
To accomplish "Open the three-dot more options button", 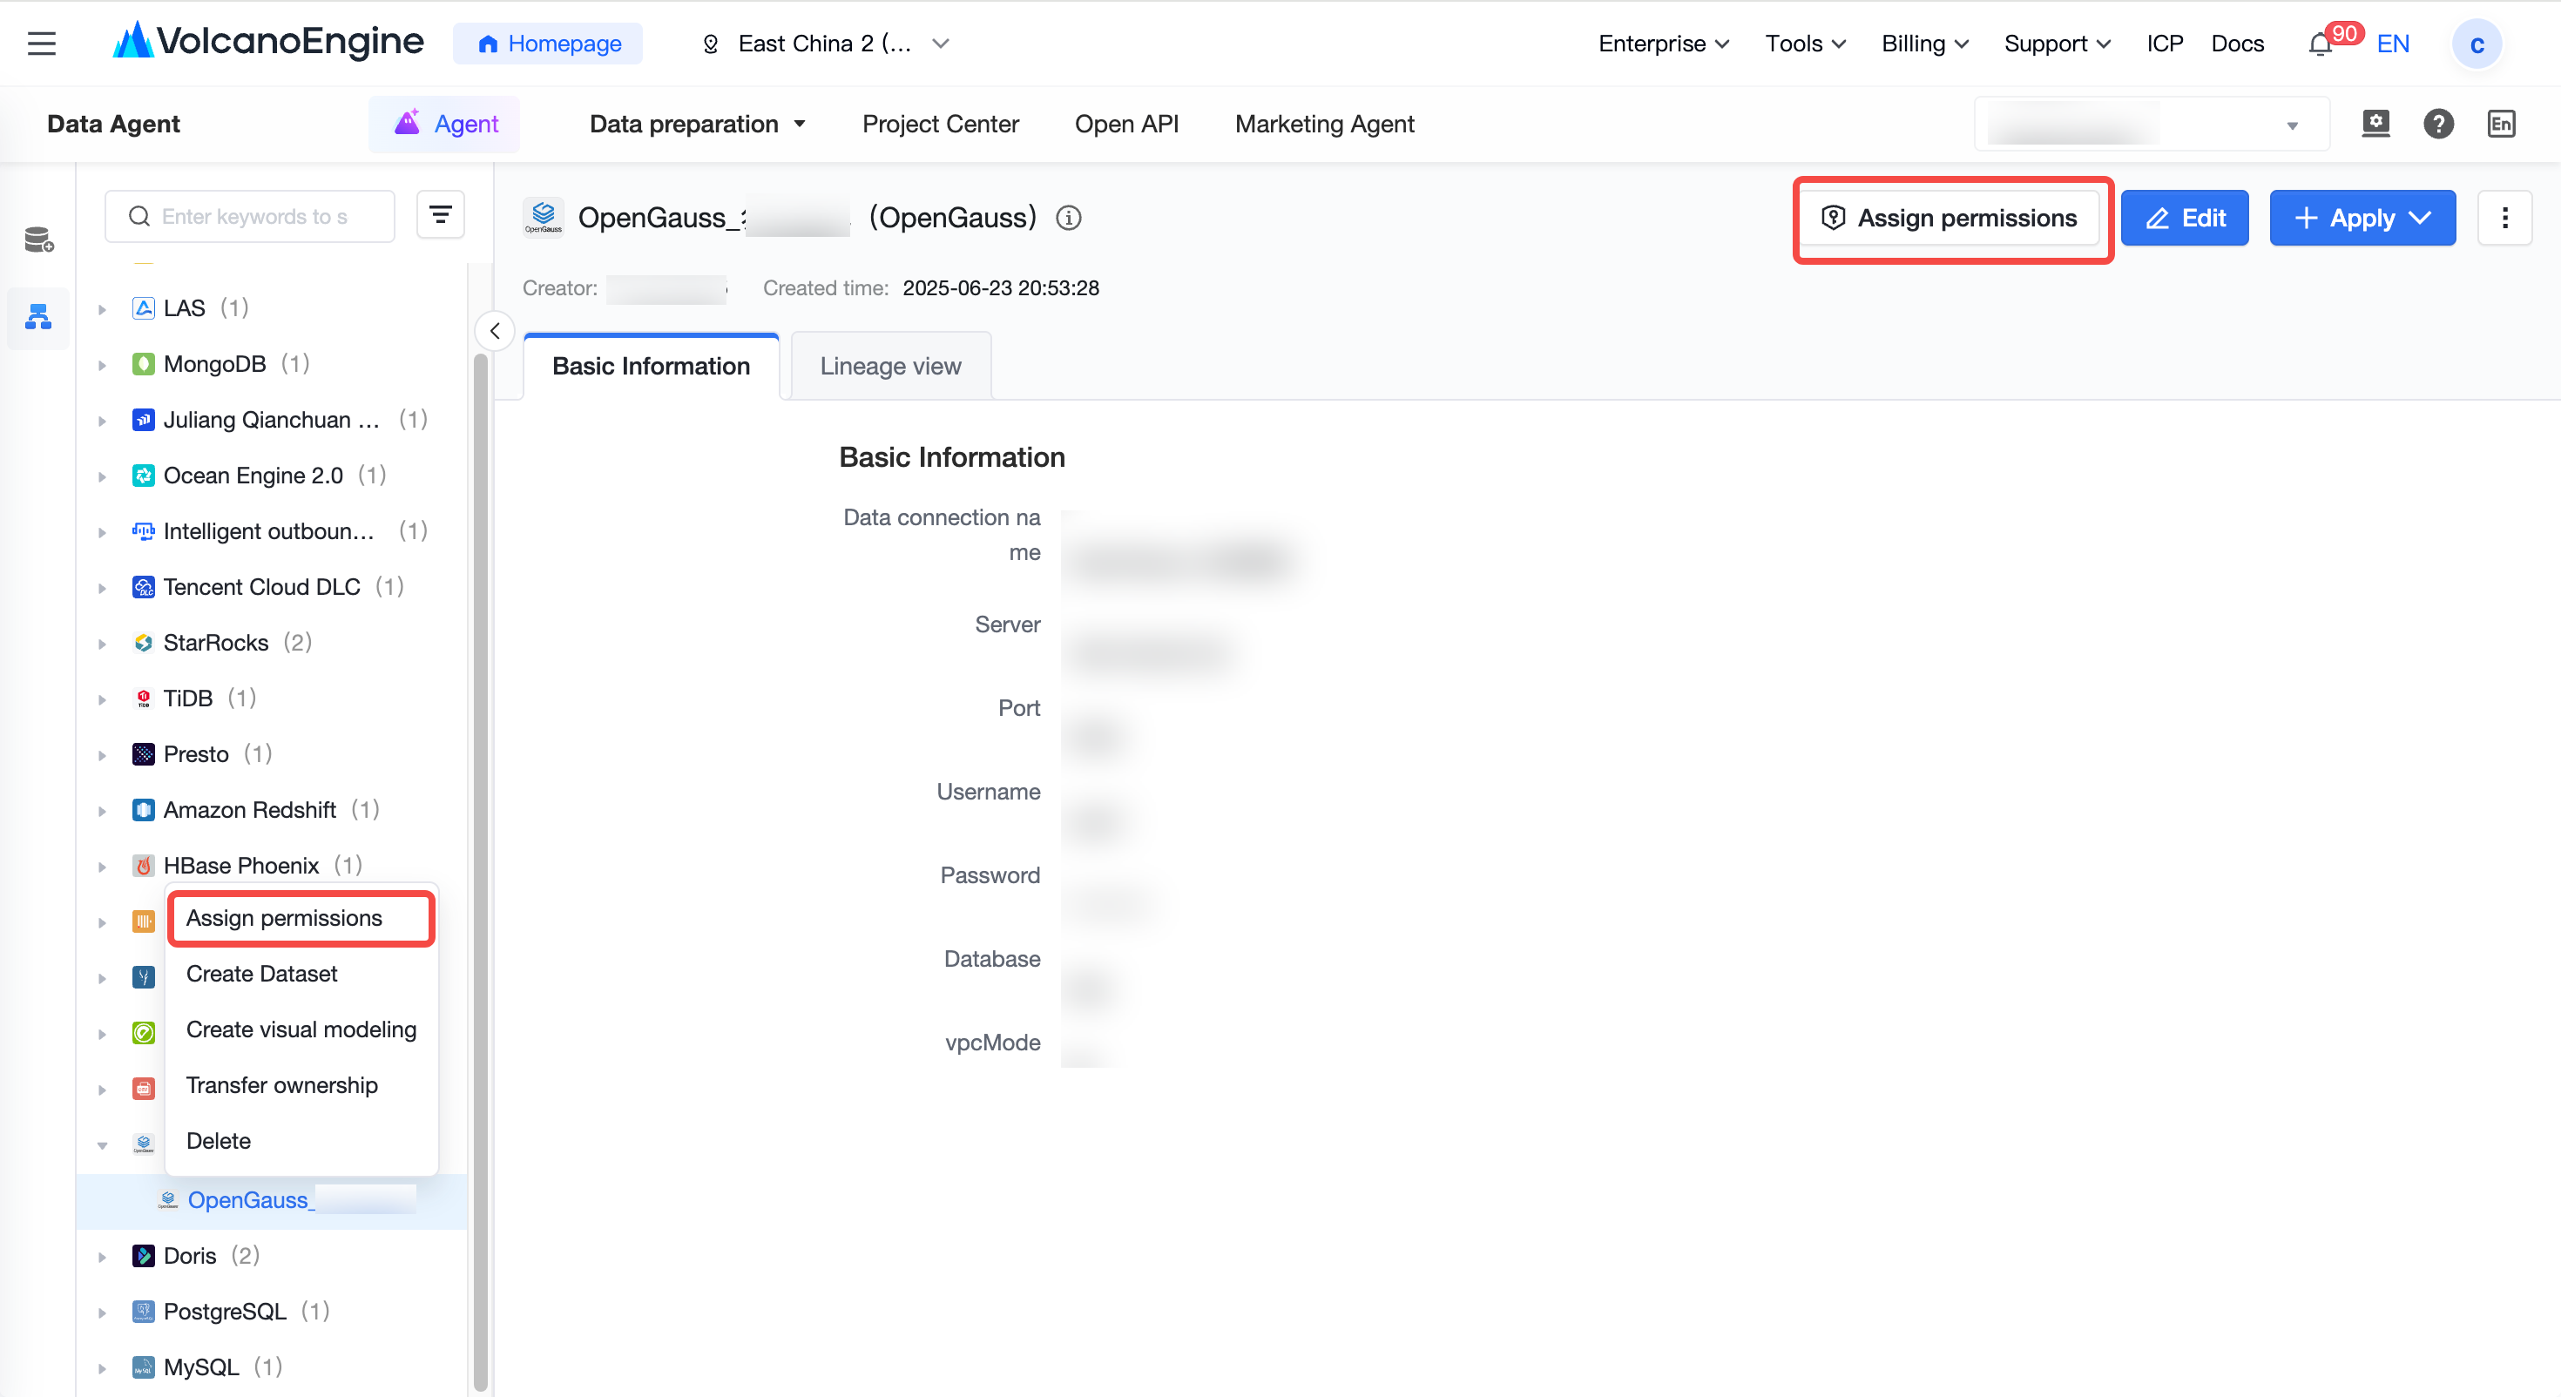I will [2504, 218].
